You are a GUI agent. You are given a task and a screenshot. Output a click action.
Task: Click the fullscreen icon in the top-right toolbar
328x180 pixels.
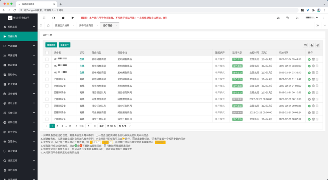[297, 18]
